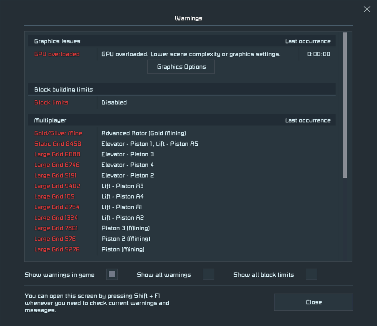Enable Show all warnings checkbox
Screen dimensions: 377x326
coord(208,274)
